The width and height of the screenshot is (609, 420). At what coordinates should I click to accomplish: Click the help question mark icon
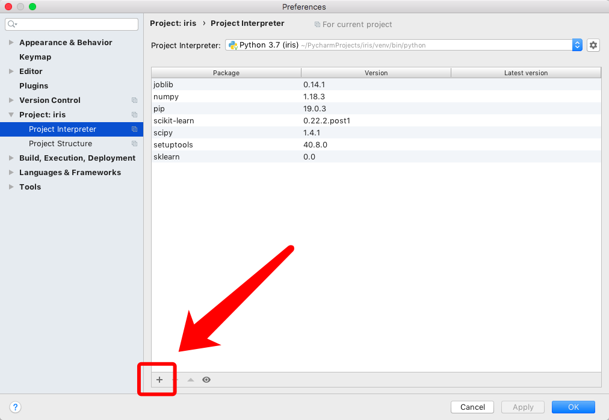[x=15, y=407]
